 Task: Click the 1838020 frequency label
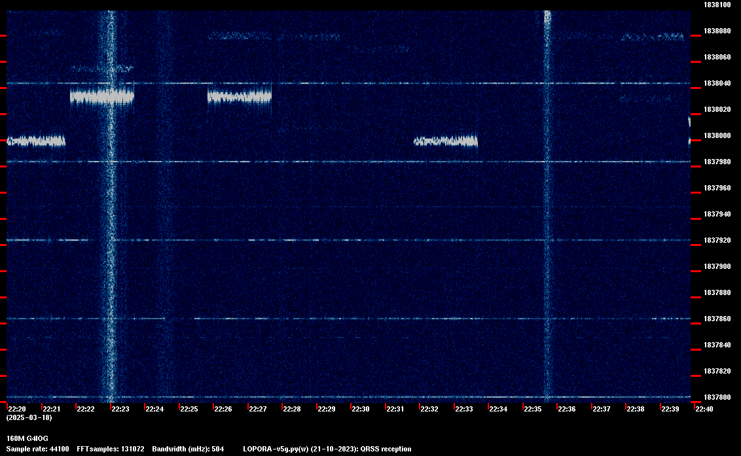717,110
